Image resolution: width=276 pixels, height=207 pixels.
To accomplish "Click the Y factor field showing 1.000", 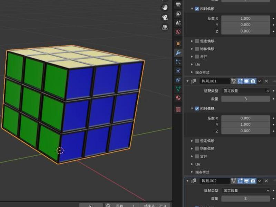I will 246,125.
